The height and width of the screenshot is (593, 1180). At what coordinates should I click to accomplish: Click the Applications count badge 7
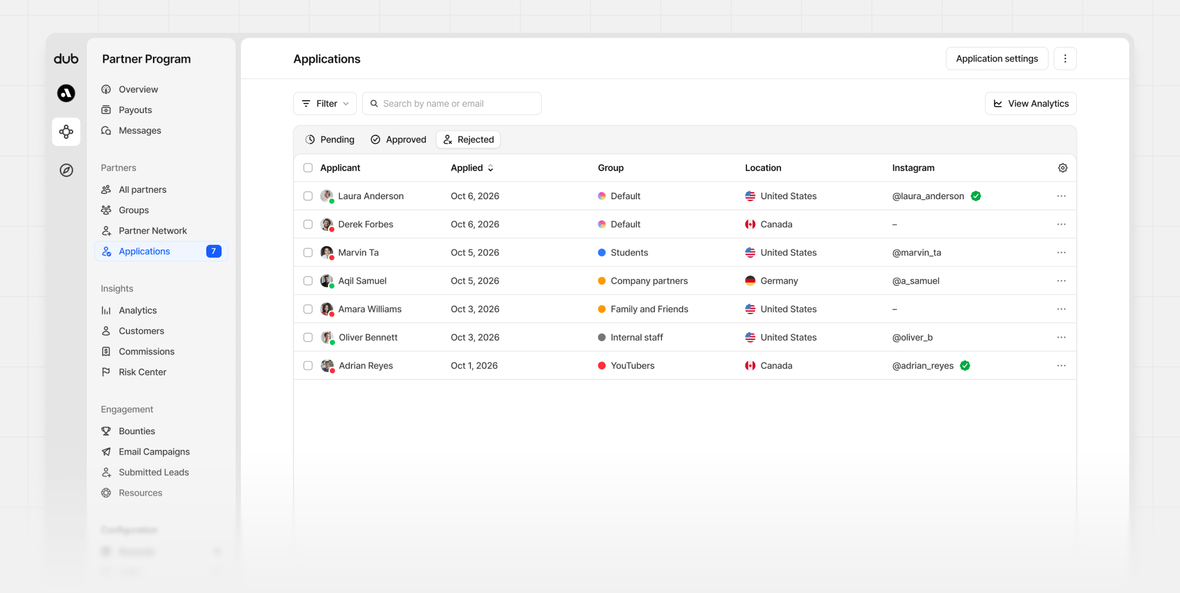pyautogui.click(x=214, y=251)
